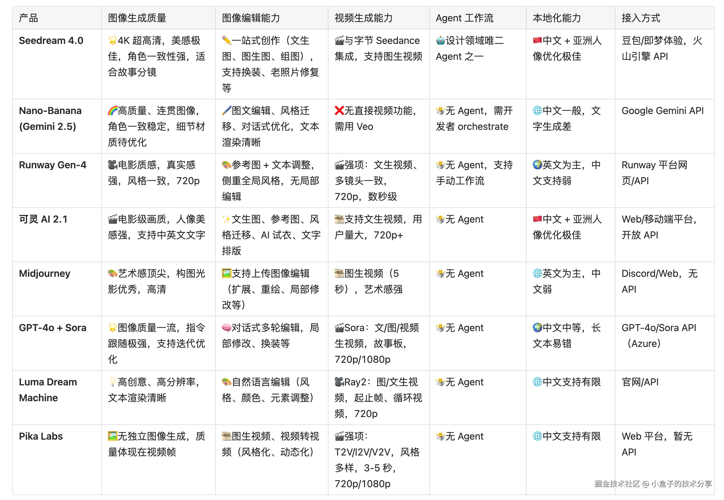Click the palette emoji in Midjourney quality cell
This screenshot has width=724, height=500.
(x=112, y=273)
